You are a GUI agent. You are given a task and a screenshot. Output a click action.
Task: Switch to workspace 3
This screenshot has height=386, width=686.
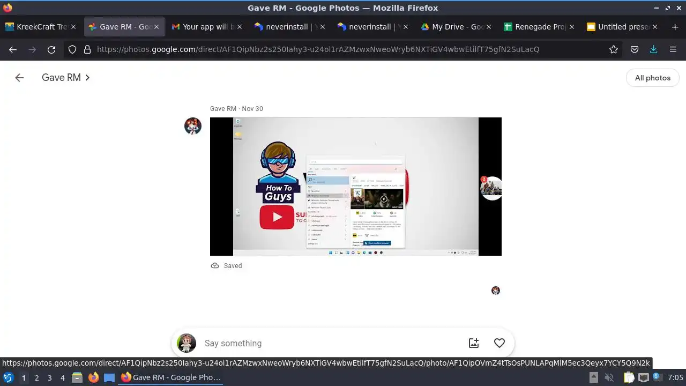pyautogui.click(x=49, y=378)
